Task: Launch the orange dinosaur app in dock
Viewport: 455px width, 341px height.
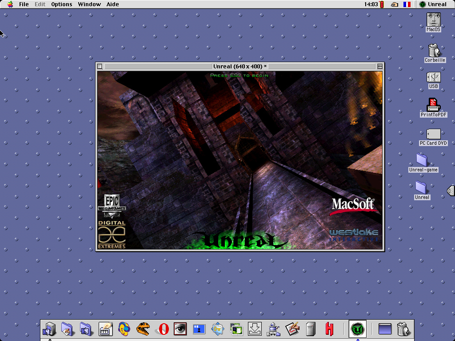Action: [143, 329]
